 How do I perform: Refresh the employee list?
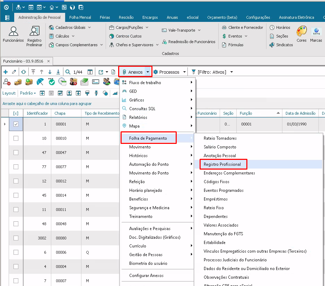[24, 72]
